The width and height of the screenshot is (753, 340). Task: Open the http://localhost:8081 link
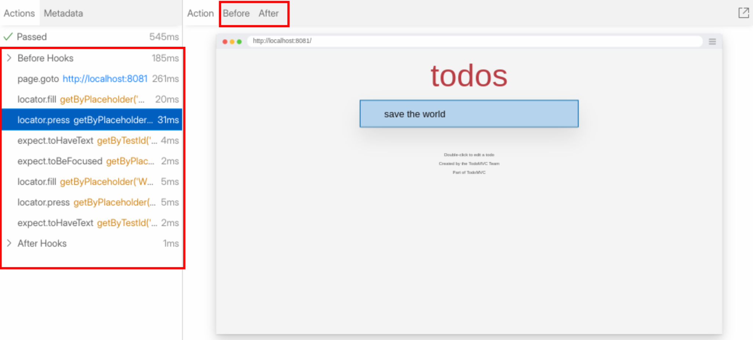pos(105,79)
